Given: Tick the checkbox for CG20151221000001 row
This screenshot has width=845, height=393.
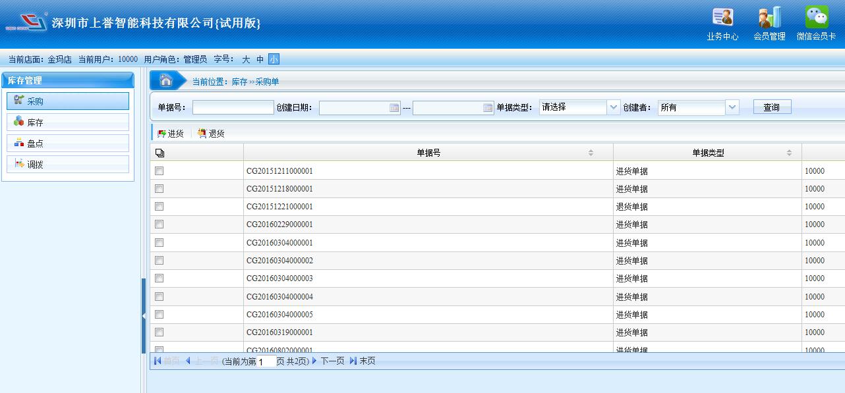Looking at the screenshot, I should tap(159, 207).
